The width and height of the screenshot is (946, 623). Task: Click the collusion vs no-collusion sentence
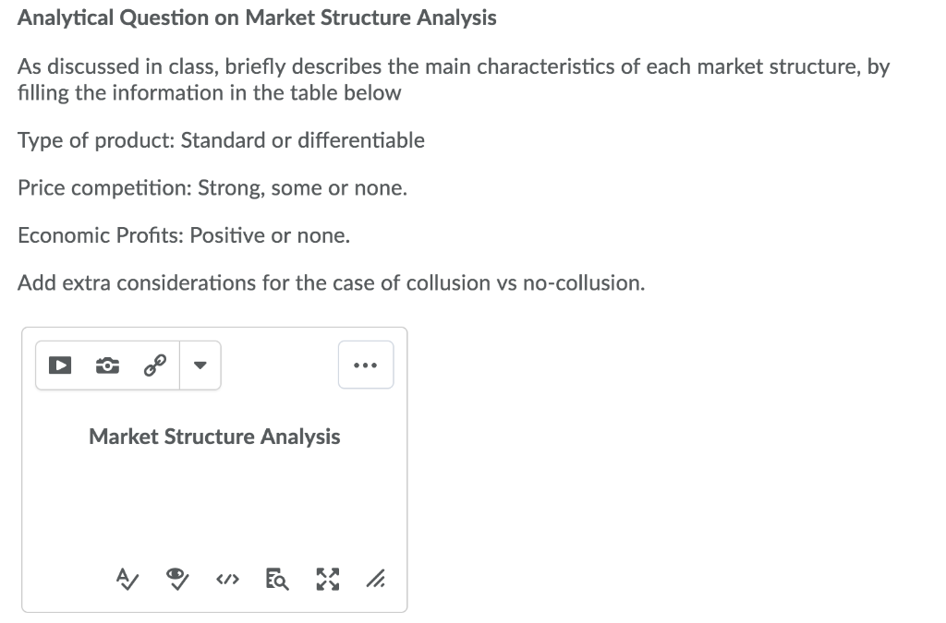point(330,282)
